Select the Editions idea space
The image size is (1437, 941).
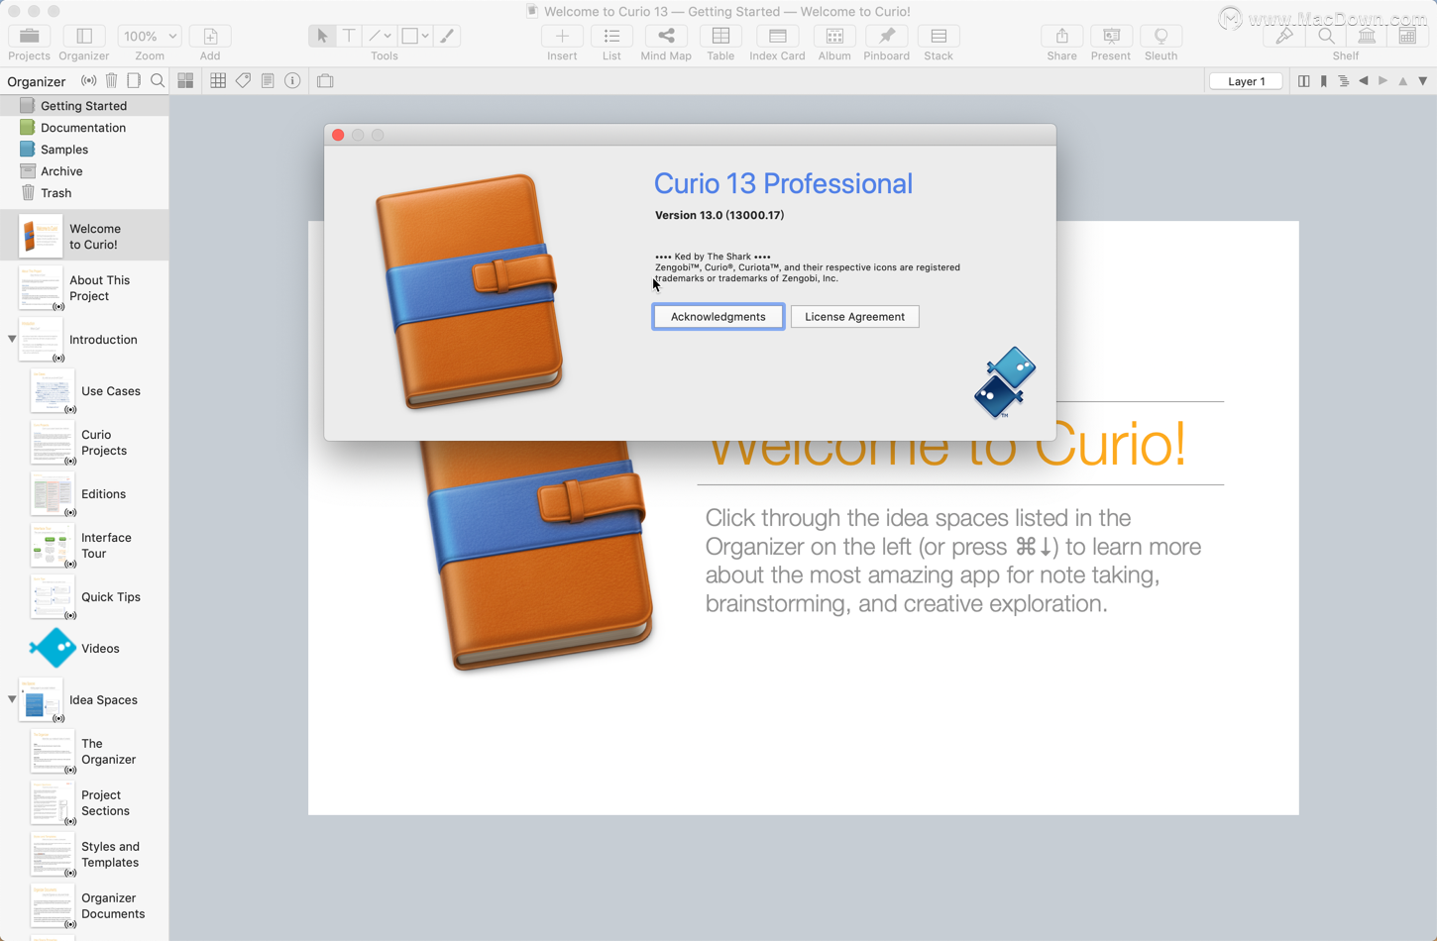pyautogui.click(x=84, y=493)
